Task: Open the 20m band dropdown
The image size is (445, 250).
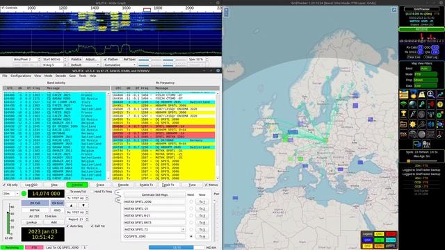Action: tap(11, 194)
